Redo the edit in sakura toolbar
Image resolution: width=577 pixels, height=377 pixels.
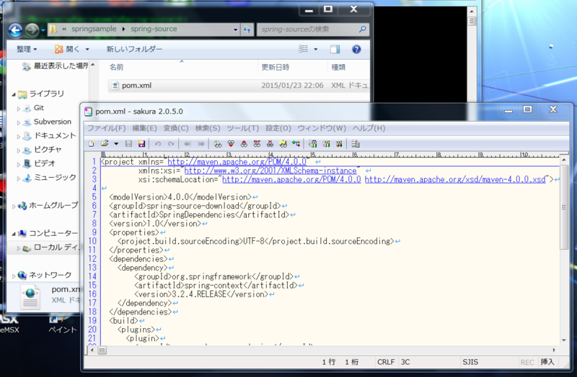[171, 143]
